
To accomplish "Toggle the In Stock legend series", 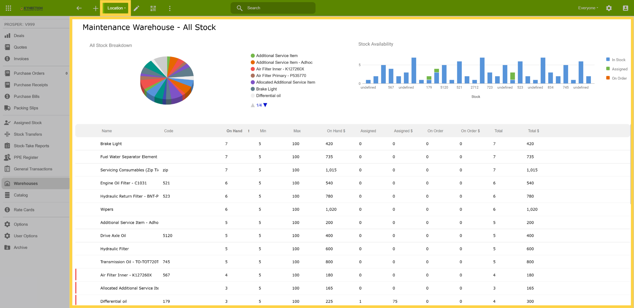I will click(x=616, y=60).
